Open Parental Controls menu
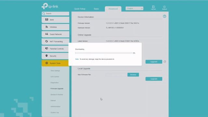Image resolution: width=208 pixels, height=117 pixels. tap(56, 49)
